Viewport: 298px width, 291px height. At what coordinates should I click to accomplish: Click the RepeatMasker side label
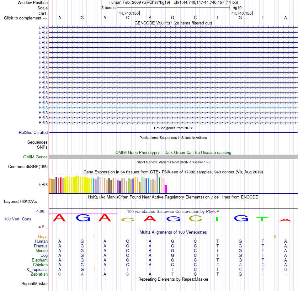click(35, 283)
